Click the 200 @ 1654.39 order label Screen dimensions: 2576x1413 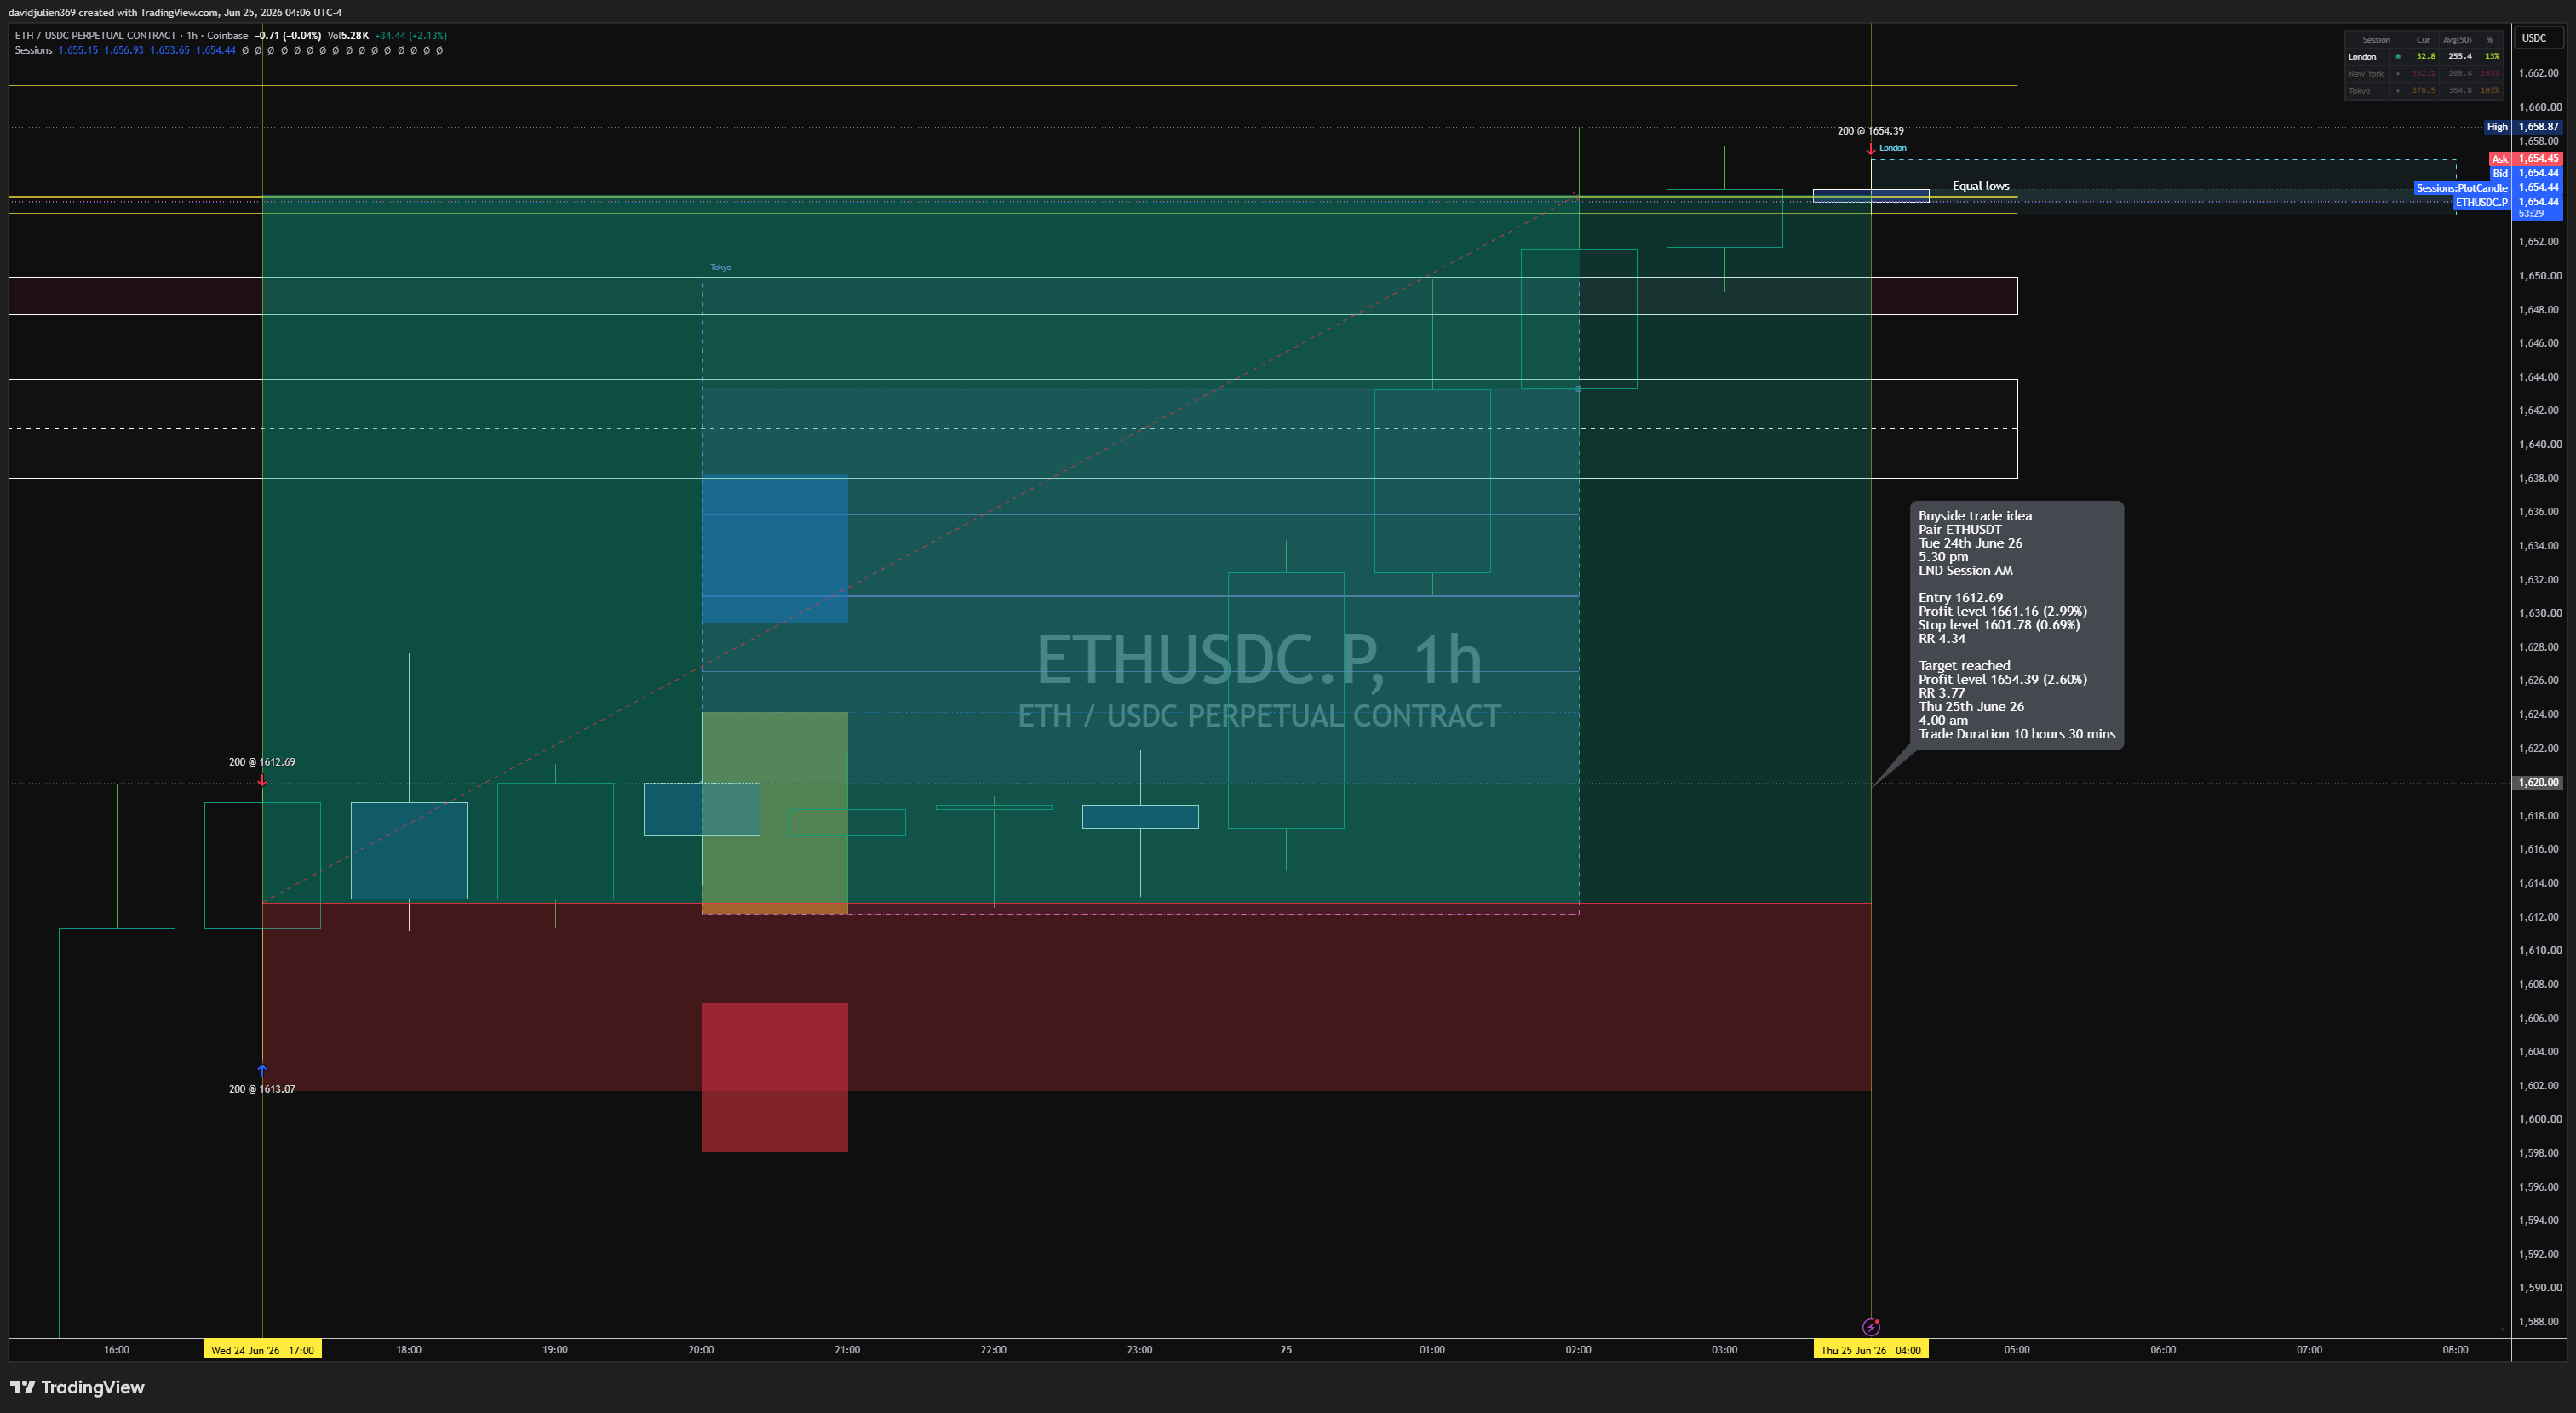1870,131
